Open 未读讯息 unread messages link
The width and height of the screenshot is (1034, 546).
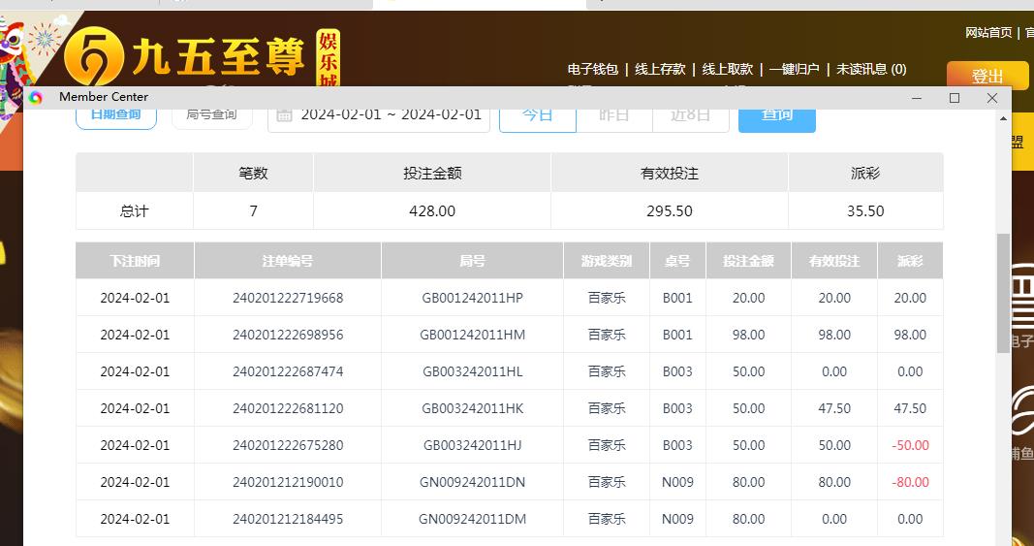pos(871,69)
